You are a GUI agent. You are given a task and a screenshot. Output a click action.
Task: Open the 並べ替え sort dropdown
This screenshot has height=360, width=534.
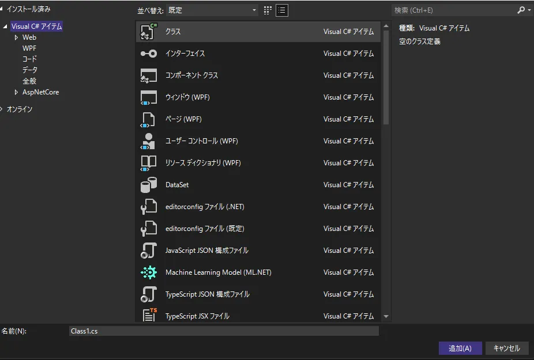click(212, 10)
